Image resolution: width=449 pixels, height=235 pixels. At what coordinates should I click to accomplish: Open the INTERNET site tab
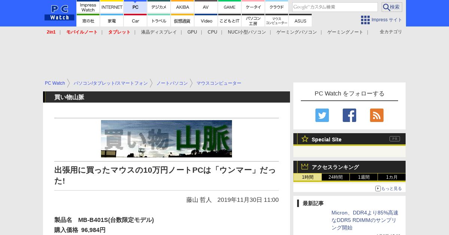tap(112, 6)
